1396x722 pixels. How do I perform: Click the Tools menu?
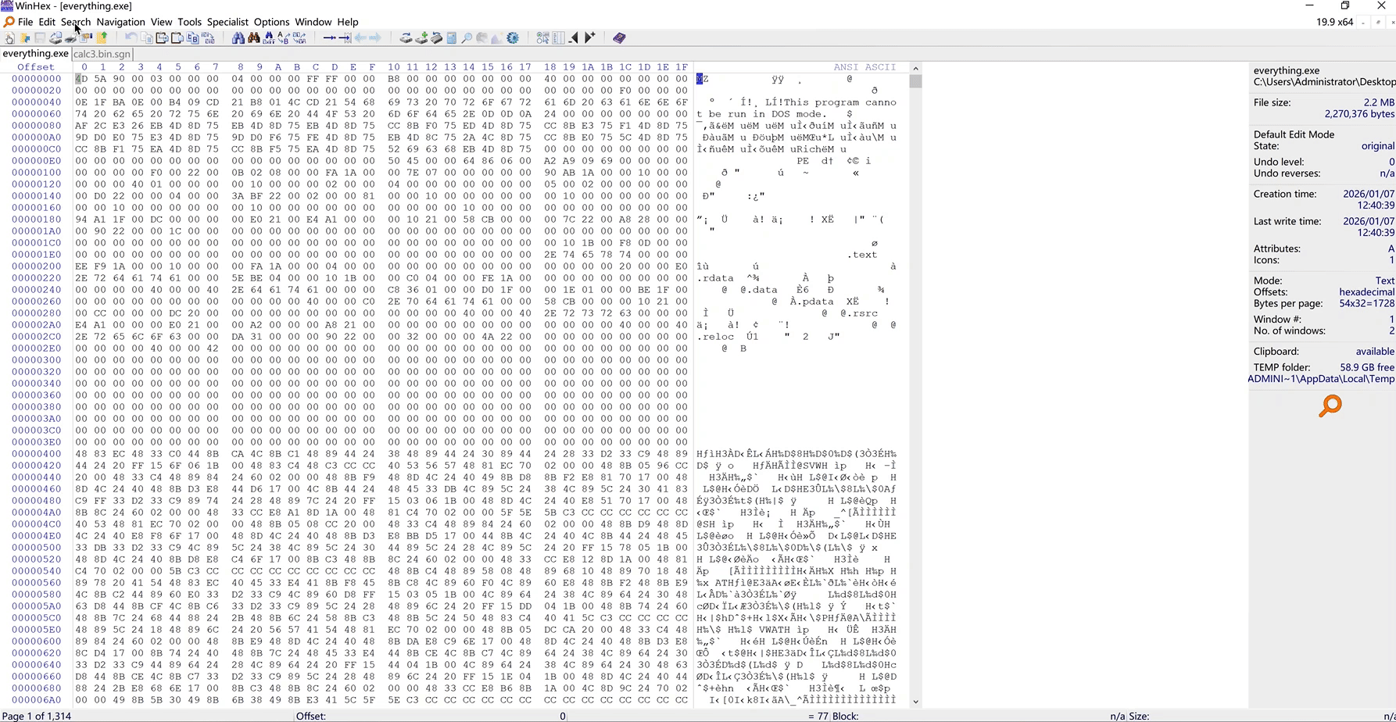click(x=189, y=22)
